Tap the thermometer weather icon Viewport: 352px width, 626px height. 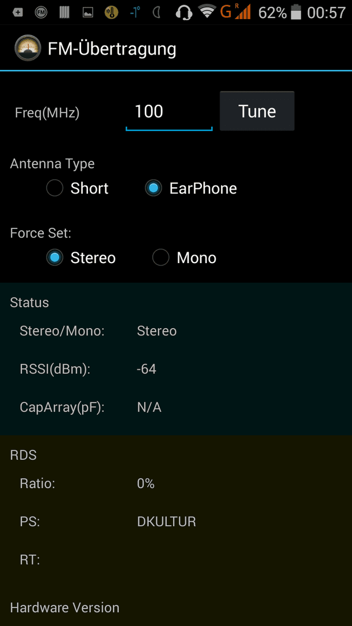point(111,13)
